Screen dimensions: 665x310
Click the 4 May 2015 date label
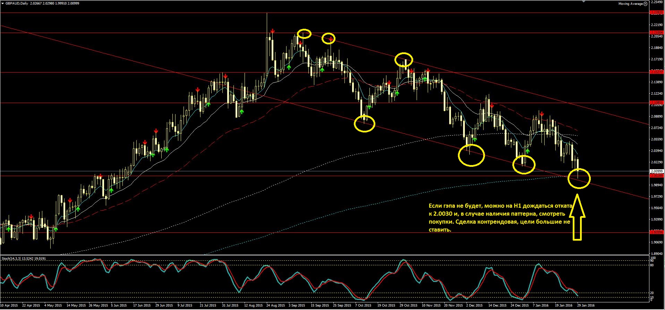pyautogui.click(x=53, y=305)
